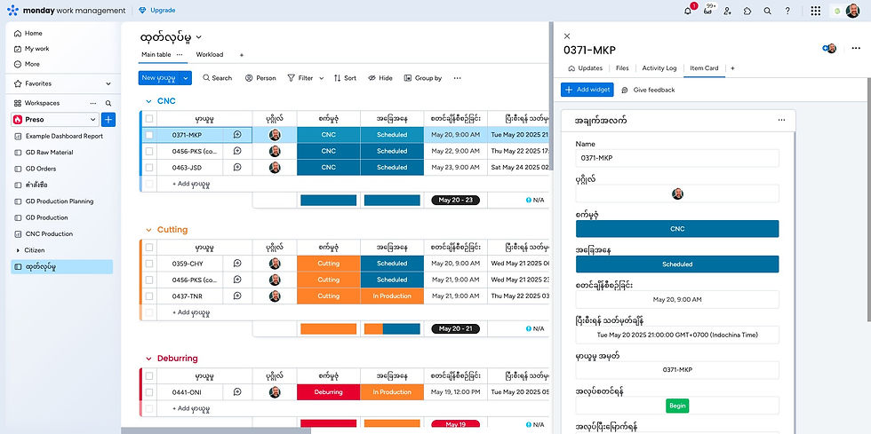Close the 0371-MKP item panel

pos(567,36)
